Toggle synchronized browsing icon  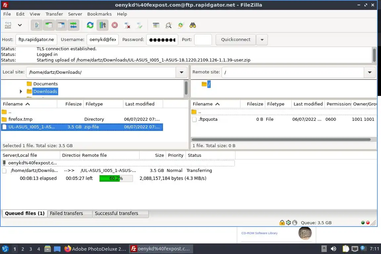(x=181, y=25)
